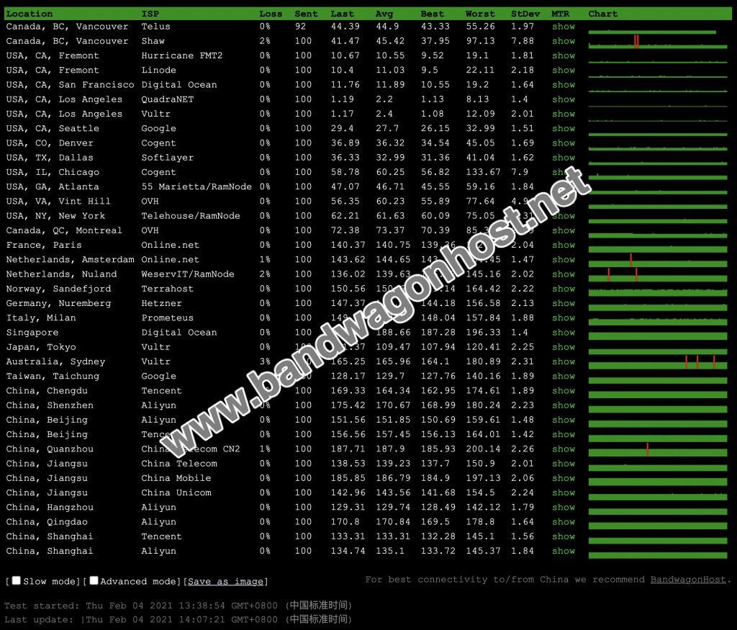
Task: Select the Best column header
Action: point(433,14)
